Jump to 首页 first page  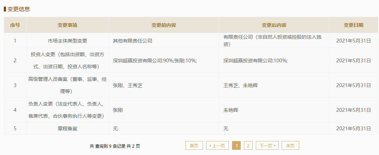[194, 146]
